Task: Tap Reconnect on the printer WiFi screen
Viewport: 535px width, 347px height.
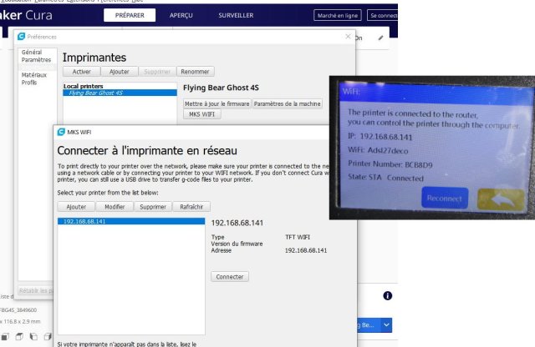Action: (x=445, y=198)
